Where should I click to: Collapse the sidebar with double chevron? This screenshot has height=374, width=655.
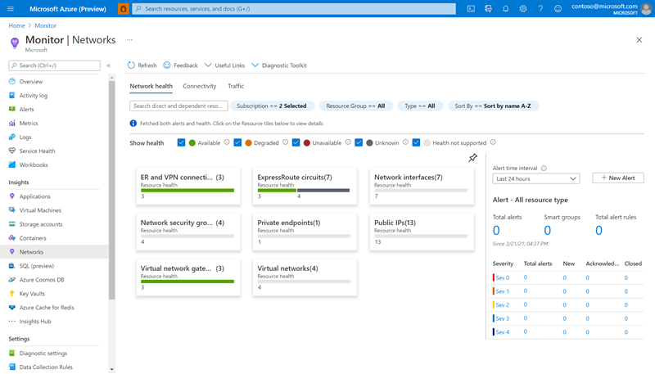110,65
